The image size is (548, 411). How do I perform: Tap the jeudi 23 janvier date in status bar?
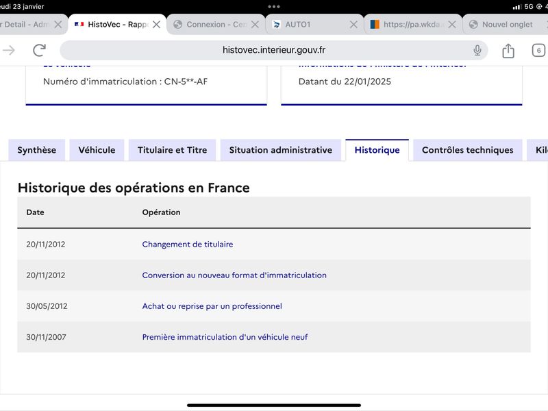point(22,7)
